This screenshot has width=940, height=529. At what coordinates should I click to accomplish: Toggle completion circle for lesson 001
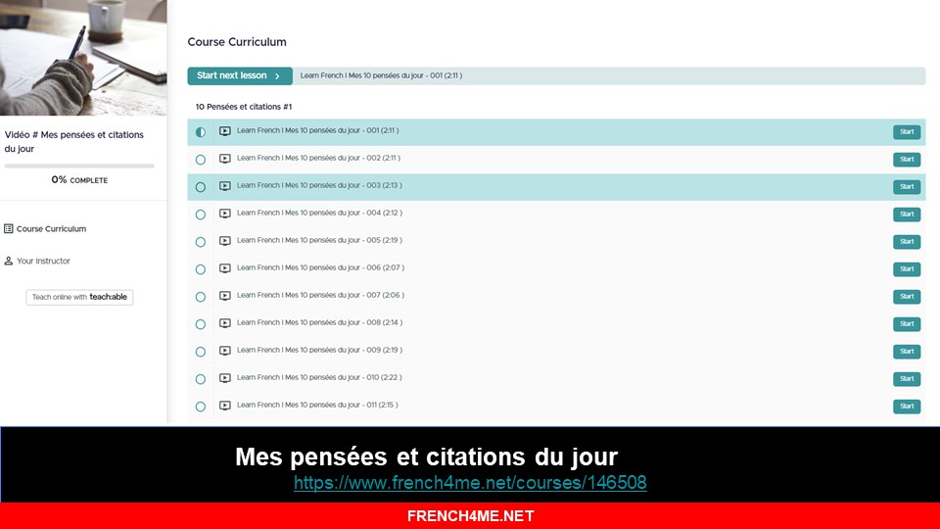pyautogui.click(x=201, y=132)
